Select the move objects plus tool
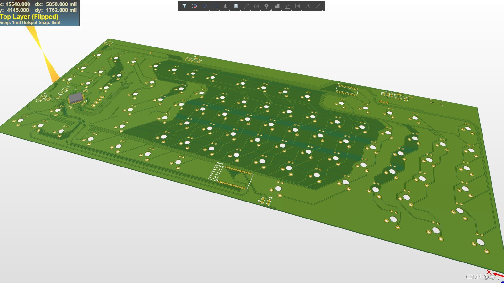The image size is (504, 283). pyautogui.click(x=205, y=6)
